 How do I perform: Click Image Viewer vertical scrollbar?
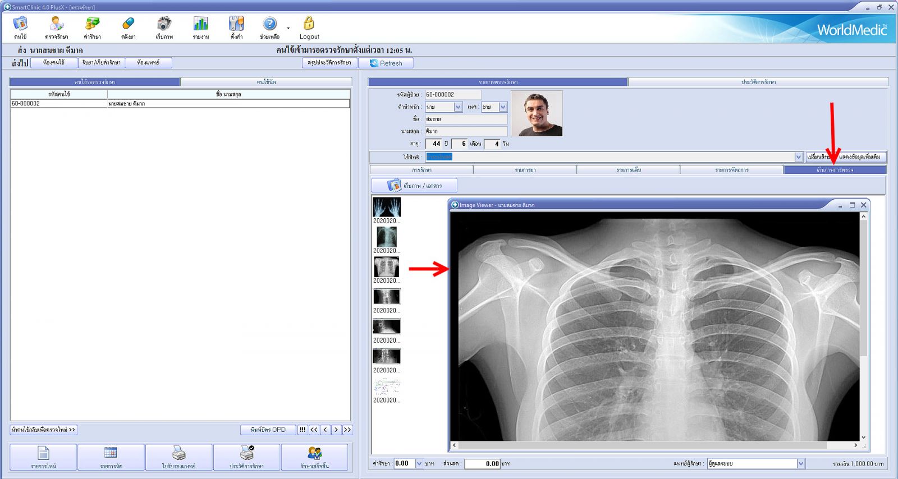(x=864, y=289)
